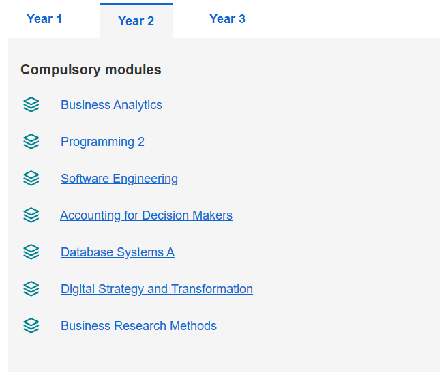This screenshot has height=377, width=446.
Task: Follow the Software Engineering link
Action: click(119, 179)
